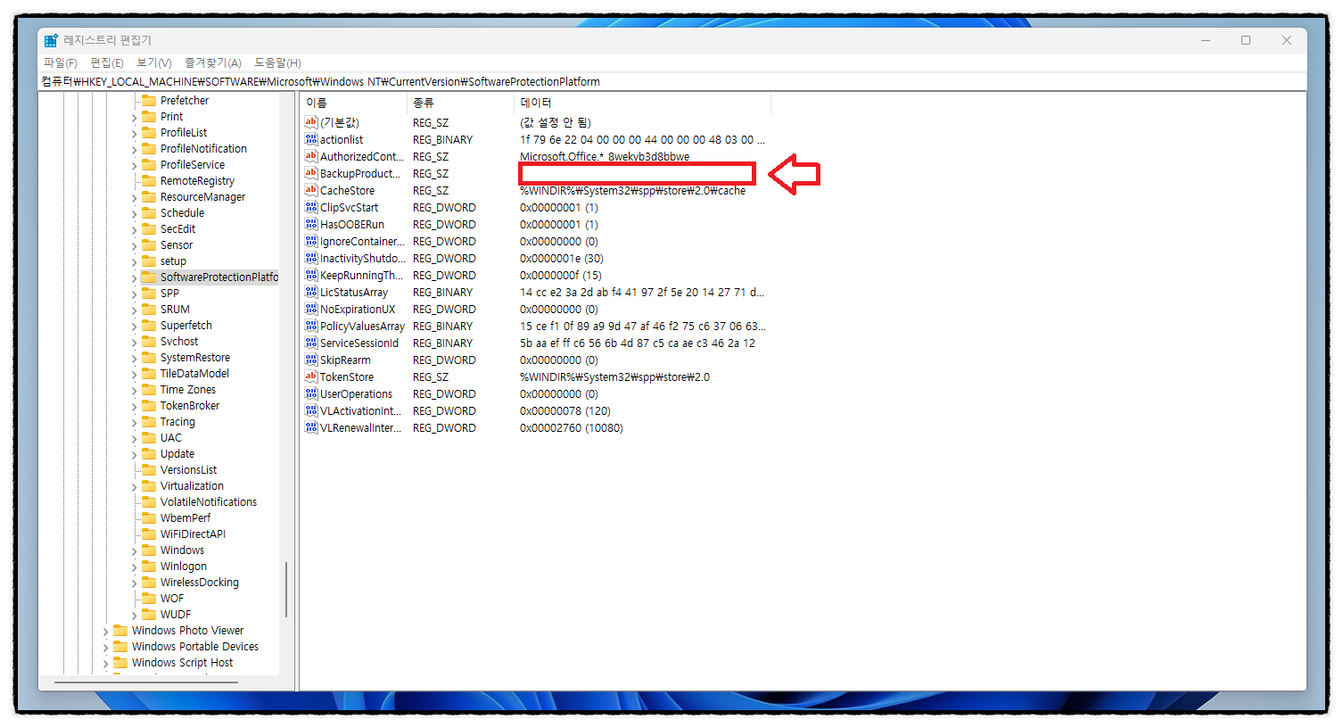Viewport: 1343px width, 728px height.
Task: Open the 파일(F) menu
Action: (61, 62)
